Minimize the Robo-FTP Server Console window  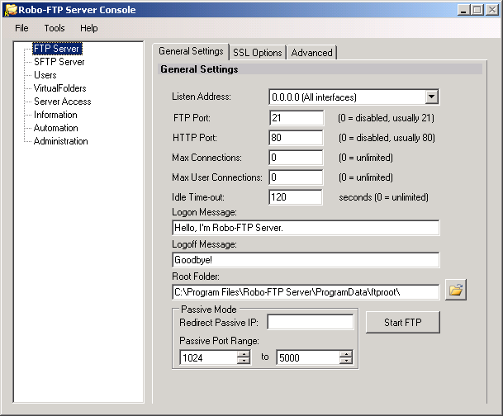463,10
